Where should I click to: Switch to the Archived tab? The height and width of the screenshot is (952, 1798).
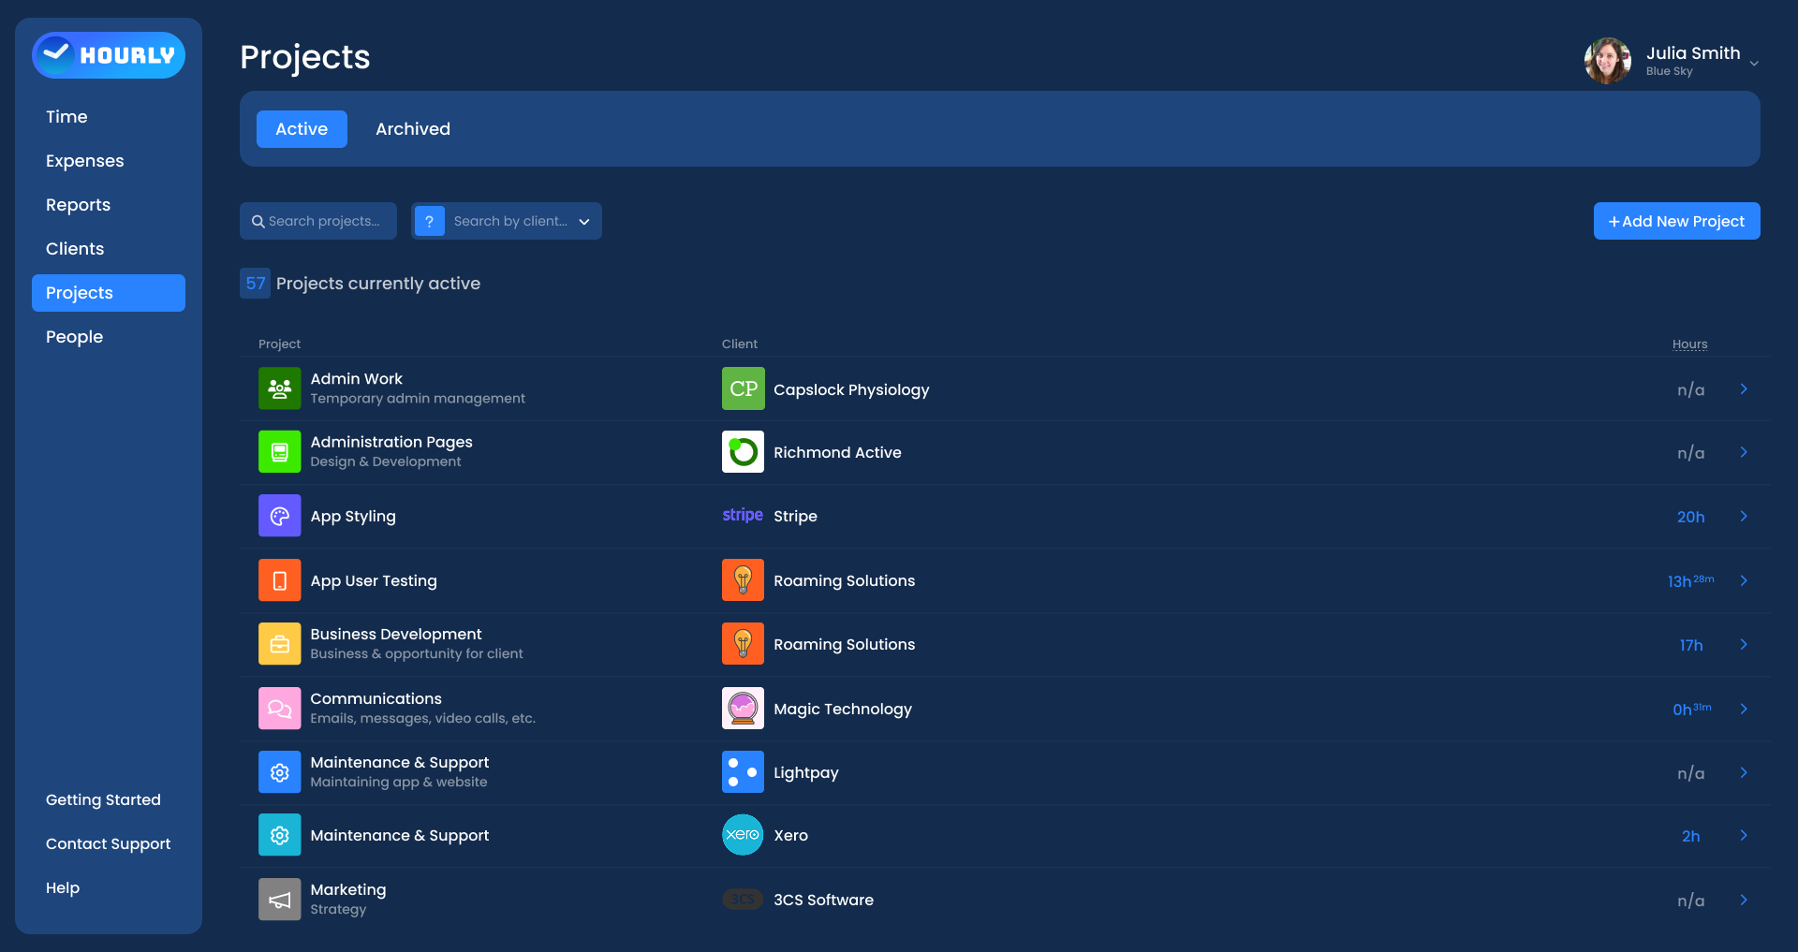click(x=413, y=129)
